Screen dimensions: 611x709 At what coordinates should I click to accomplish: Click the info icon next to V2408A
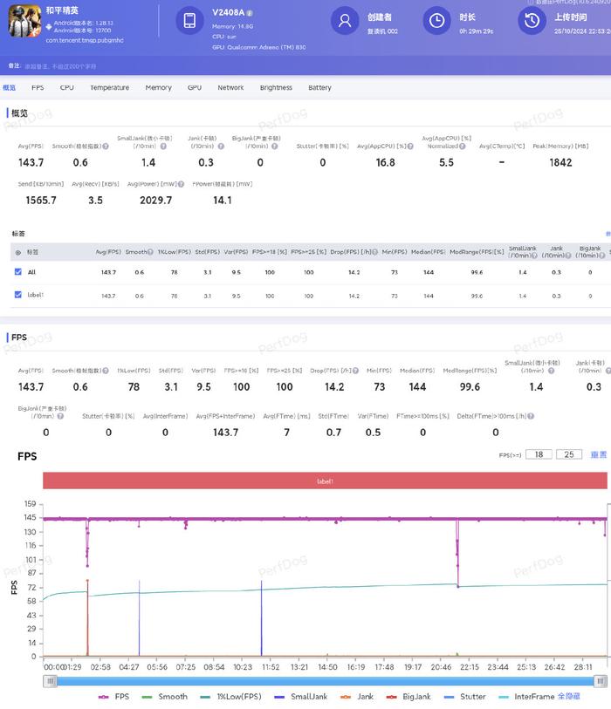coord(250,14)
